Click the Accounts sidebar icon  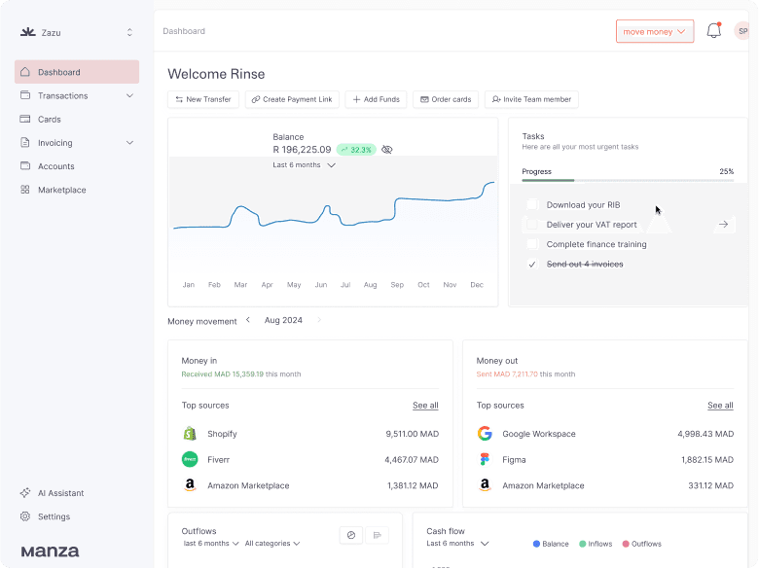(x=25, y=166)
